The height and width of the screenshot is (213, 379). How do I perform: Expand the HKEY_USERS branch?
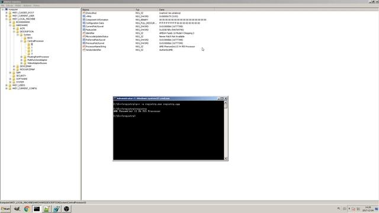[x=7, y=85]
